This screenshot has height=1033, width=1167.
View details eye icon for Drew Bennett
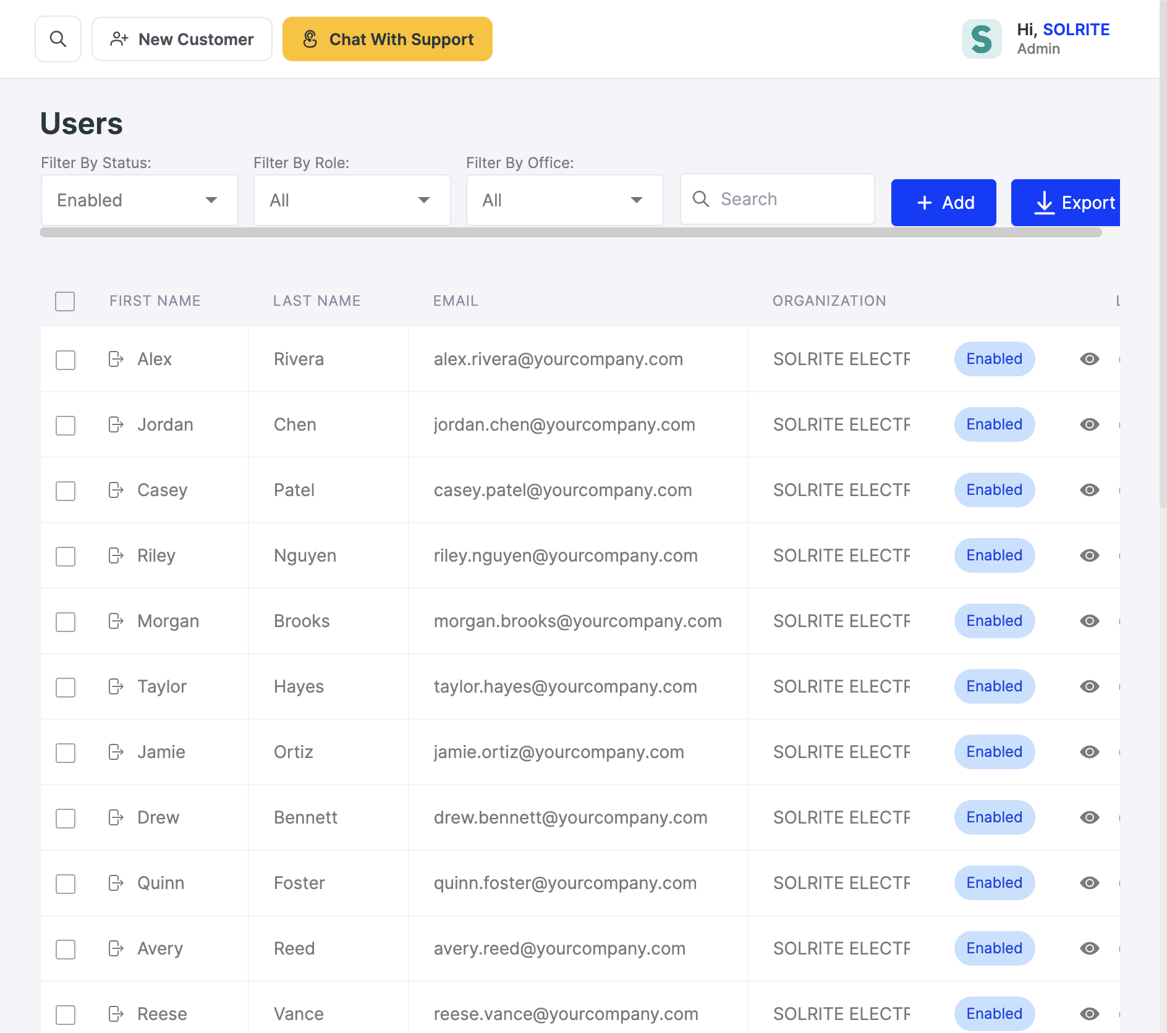1089,817
